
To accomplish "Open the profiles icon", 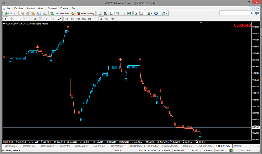I will tap(13, 13).
